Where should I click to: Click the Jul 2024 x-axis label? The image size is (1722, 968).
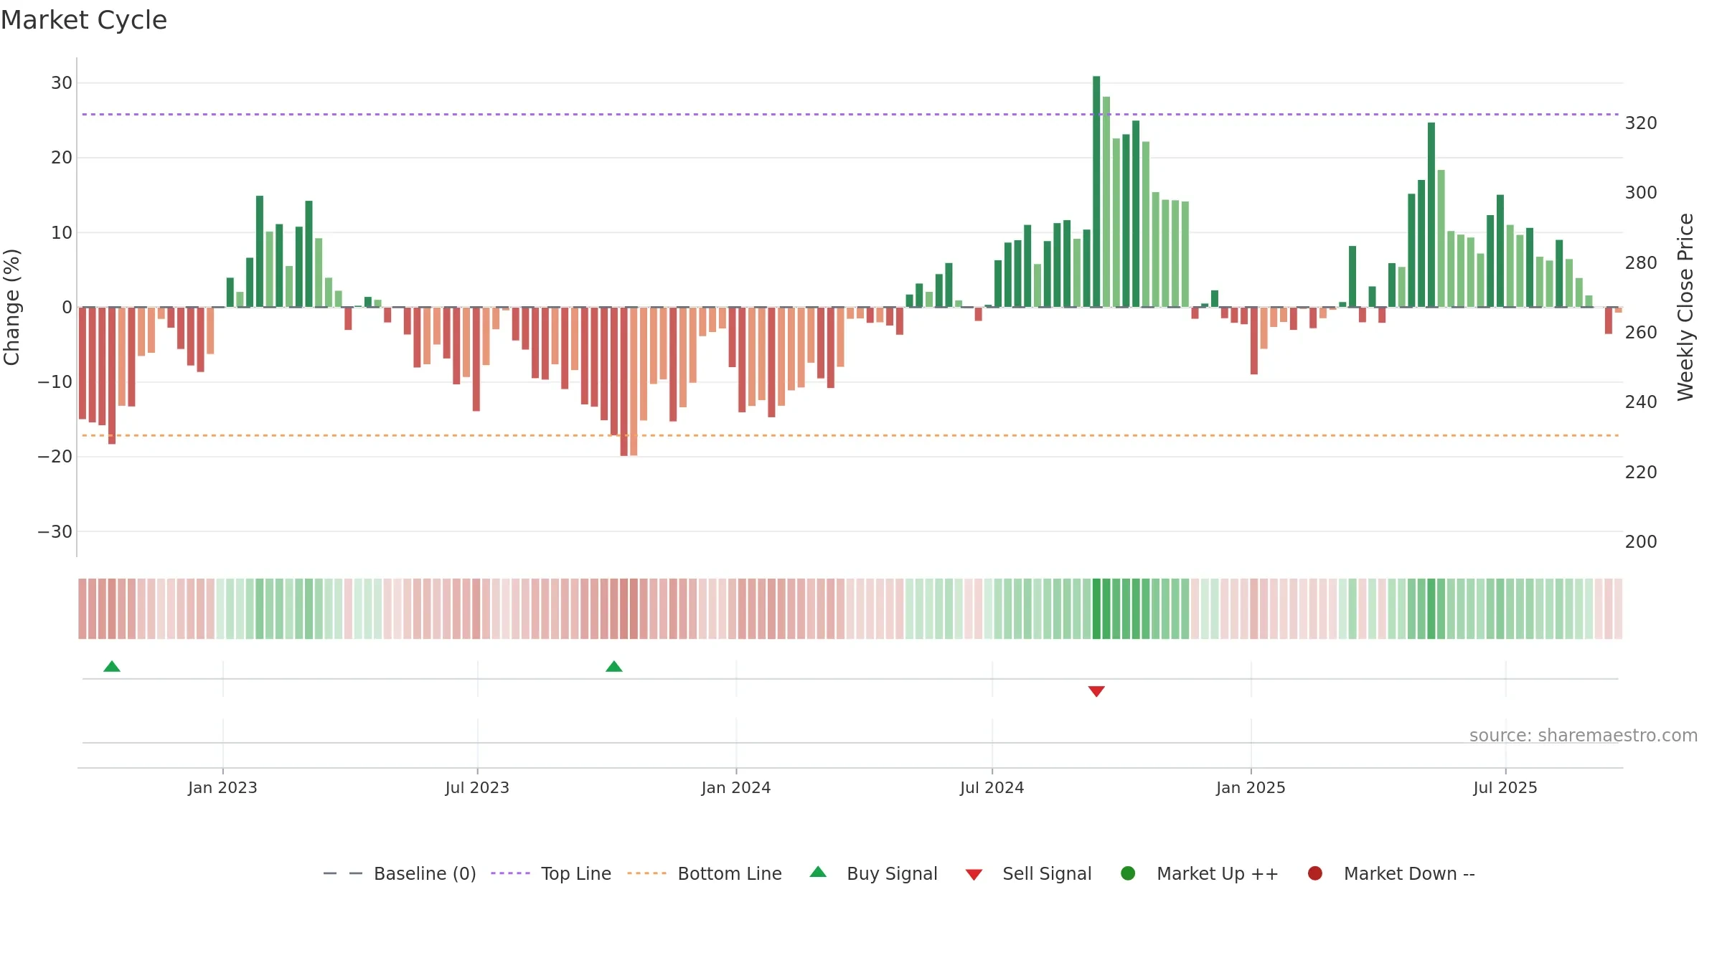[992, 787]
